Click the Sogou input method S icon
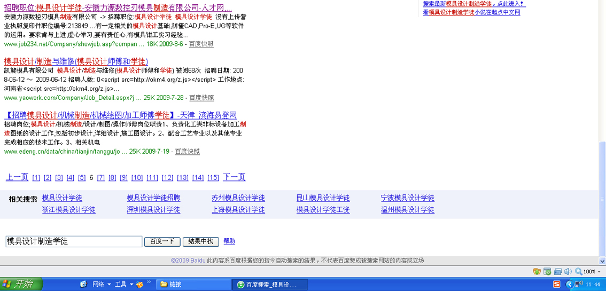Screen dimensions: 606x291 pos(556,284)
